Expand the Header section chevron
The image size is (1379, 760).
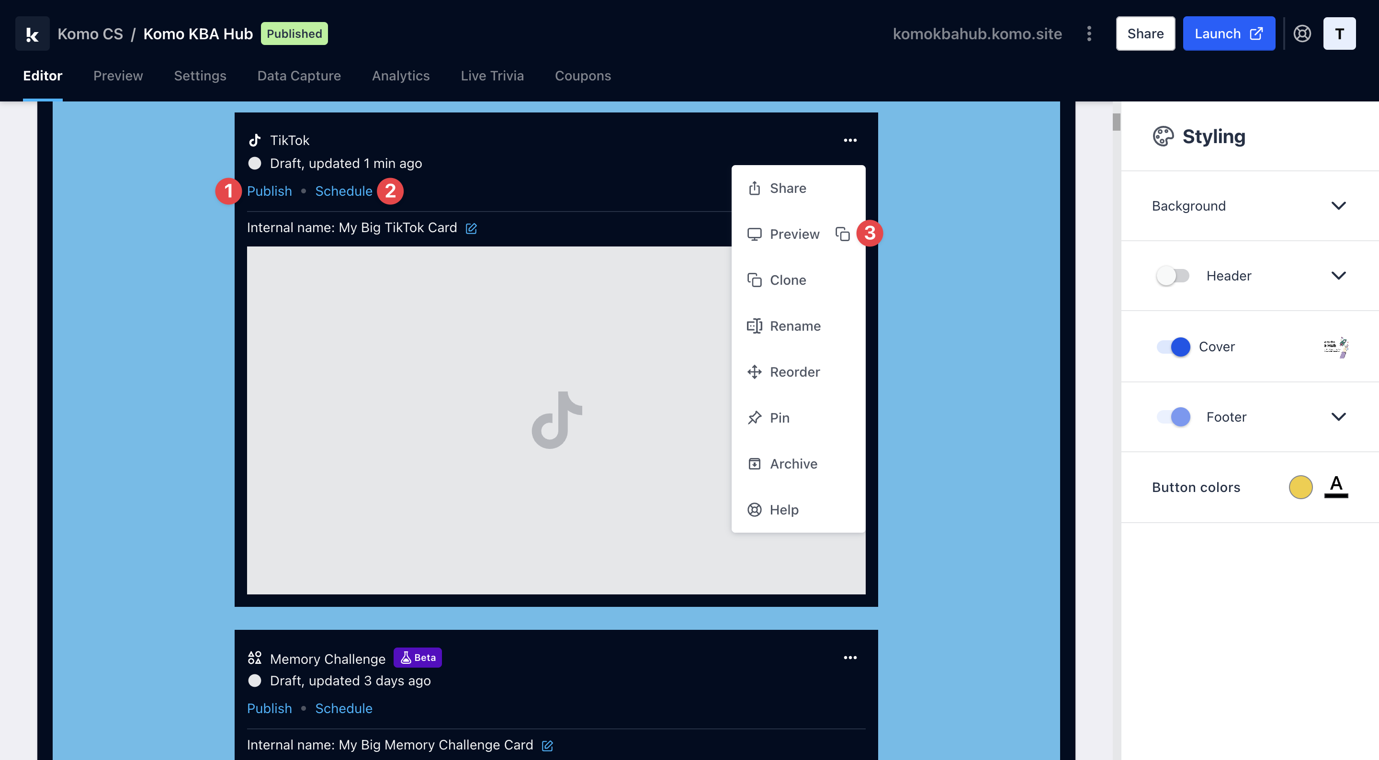click(1338, 276)
